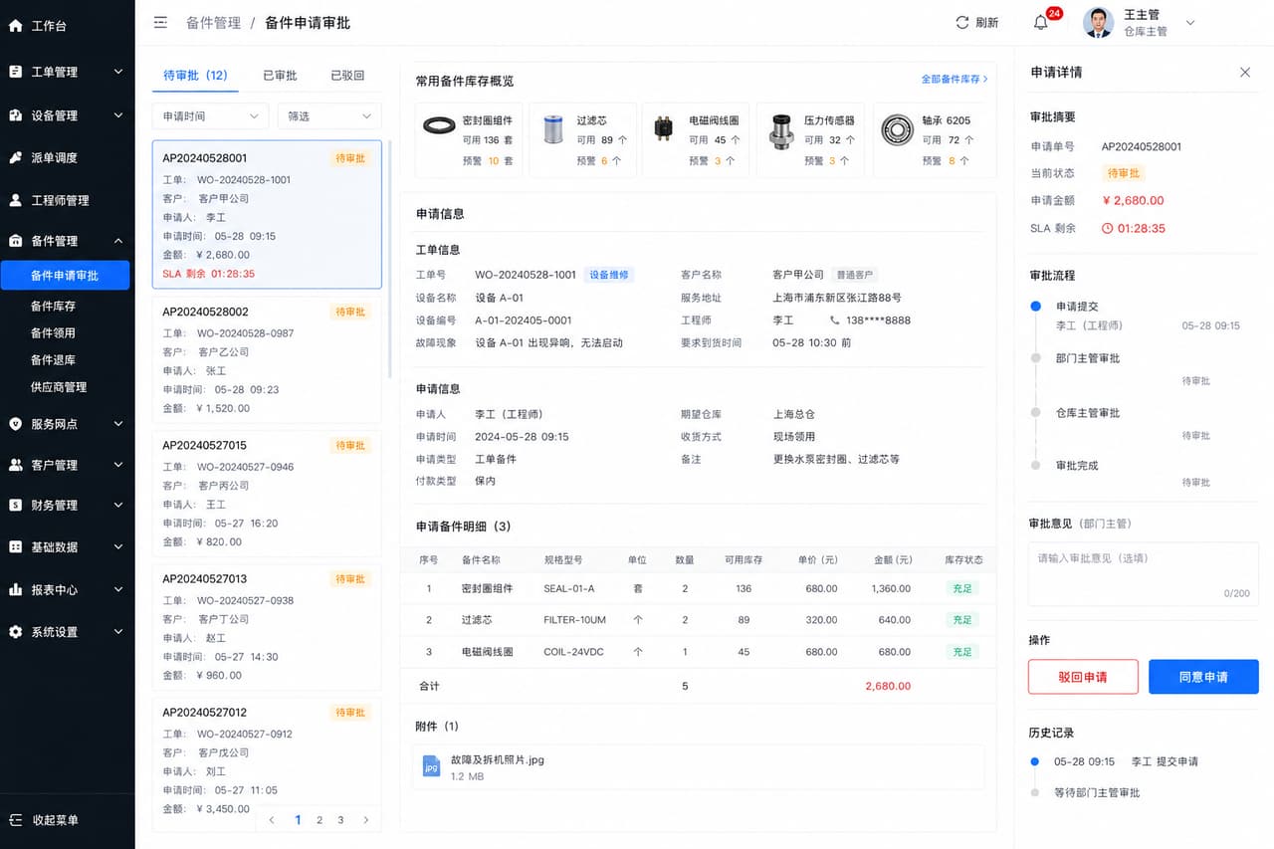The height and width of the screenshot is (849, 1274).
Task: Click the 压力传感器 stock image
Action: pos(781,130)
